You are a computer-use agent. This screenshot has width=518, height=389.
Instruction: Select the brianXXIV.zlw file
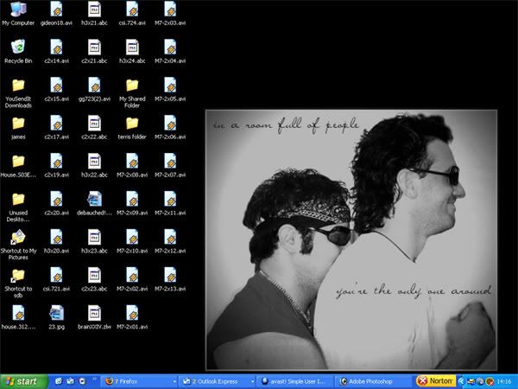coord(93,312)
